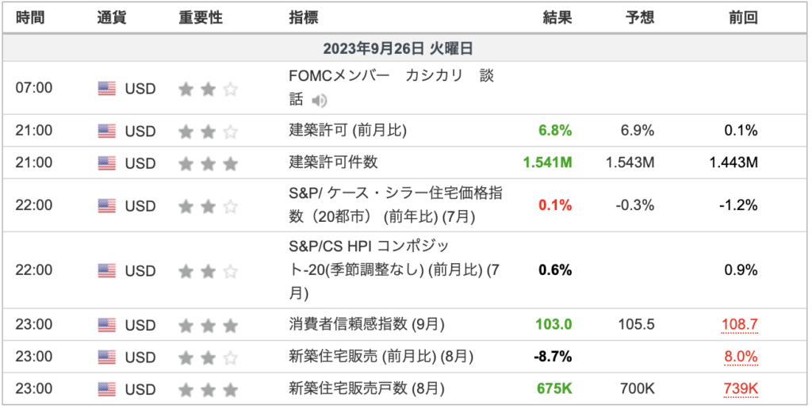Open 新築住宅販売戸数 (8月) indicator
The image size is (812, 409).
pyautogui.click(x=366, y=389)
